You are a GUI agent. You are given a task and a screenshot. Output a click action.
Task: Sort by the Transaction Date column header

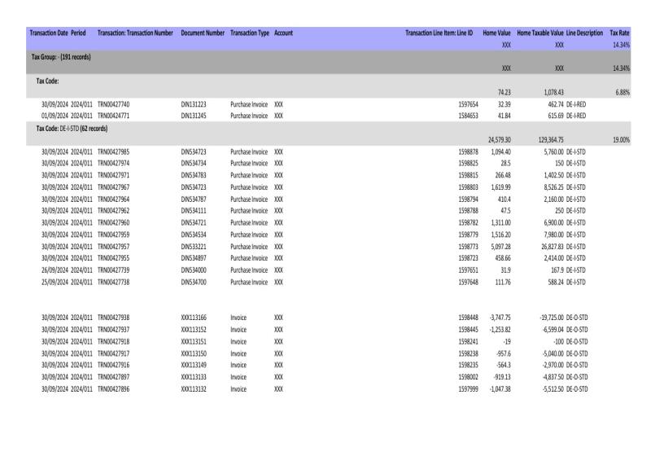pyautogui.click(x=48, y=33)
